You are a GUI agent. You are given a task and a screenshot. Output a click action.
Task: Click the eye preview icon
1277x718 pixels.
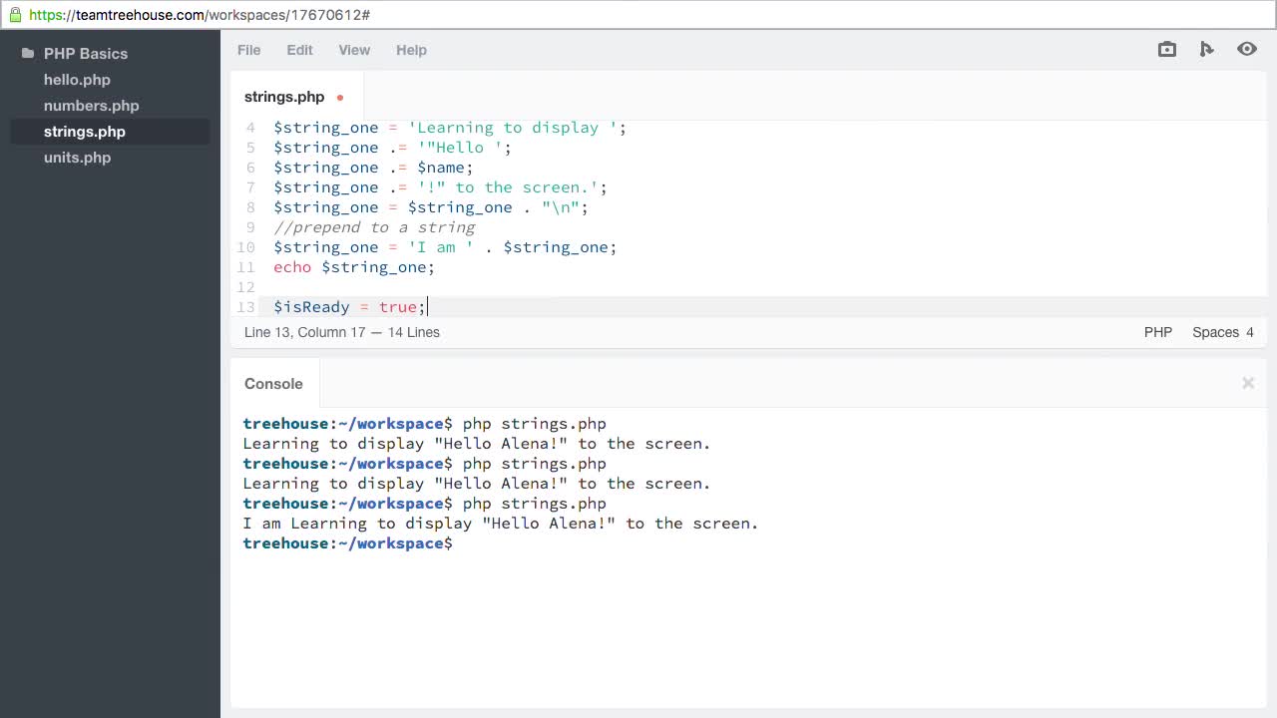(x=1246, y=49)
